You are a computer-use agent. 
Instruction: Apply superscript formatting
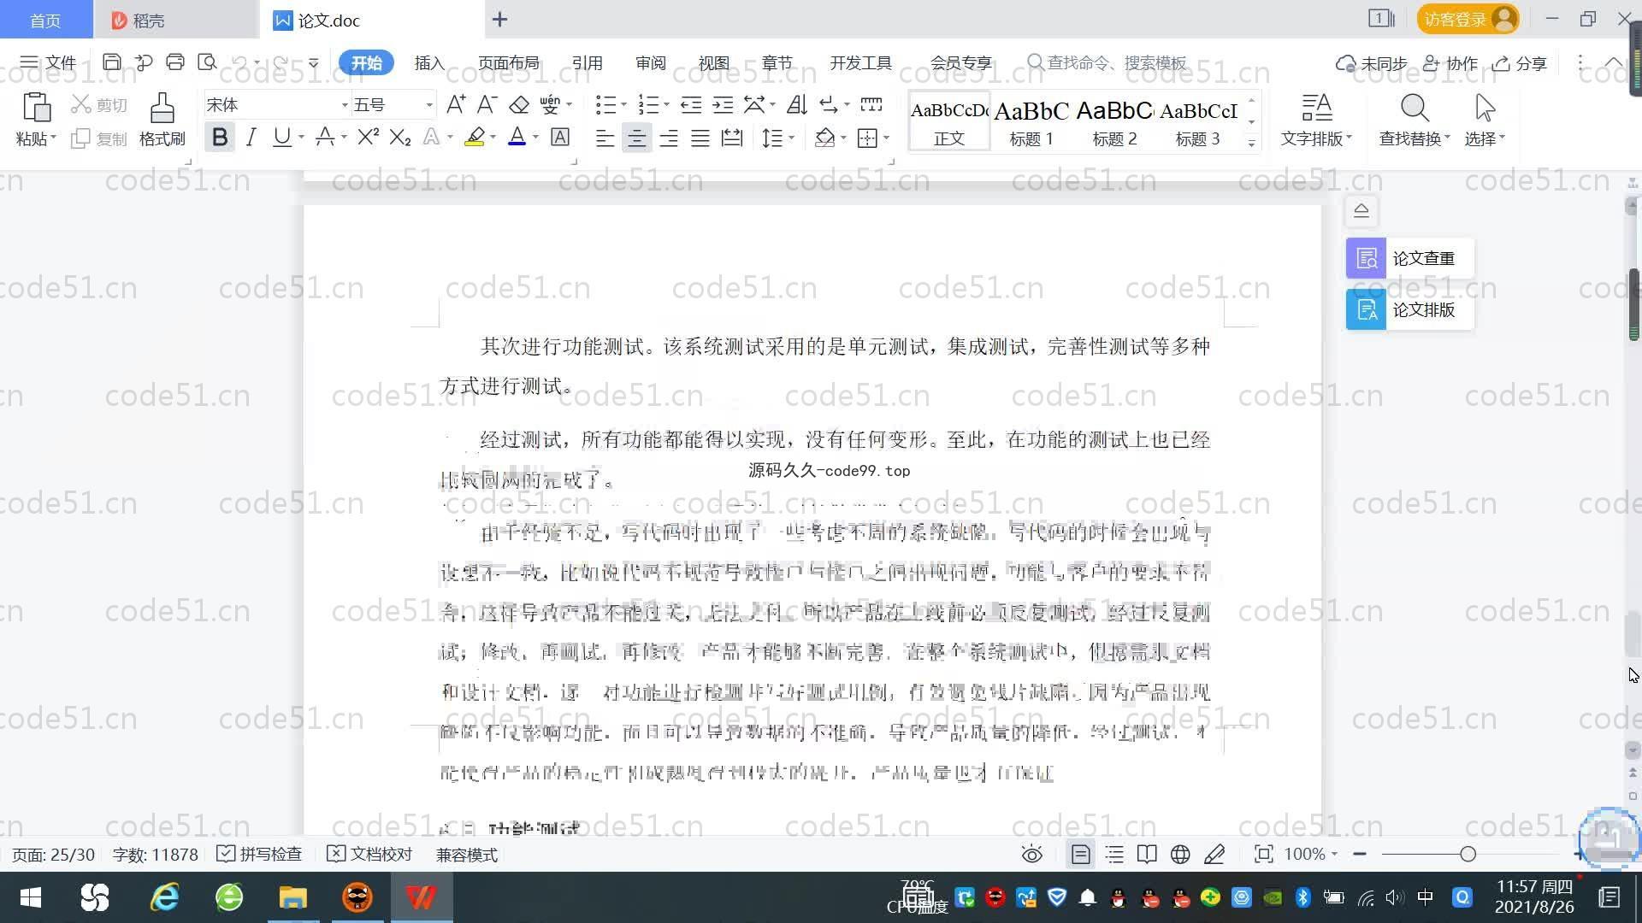(x=368, y=137)
